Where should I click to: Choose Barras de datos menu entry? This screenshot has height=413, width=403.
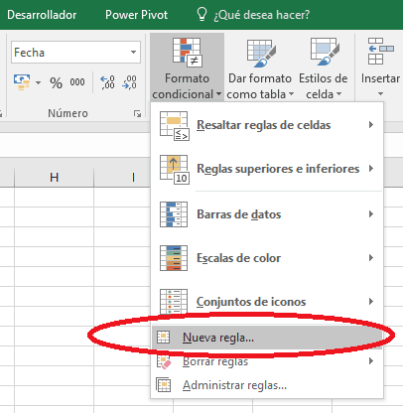tap(267, 214)
